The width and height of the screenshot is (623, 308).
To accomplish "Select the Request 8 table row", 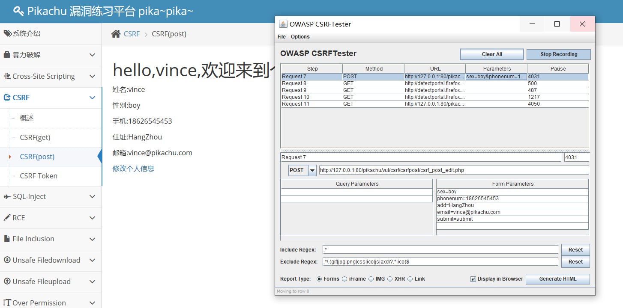I will click(434, 83).
